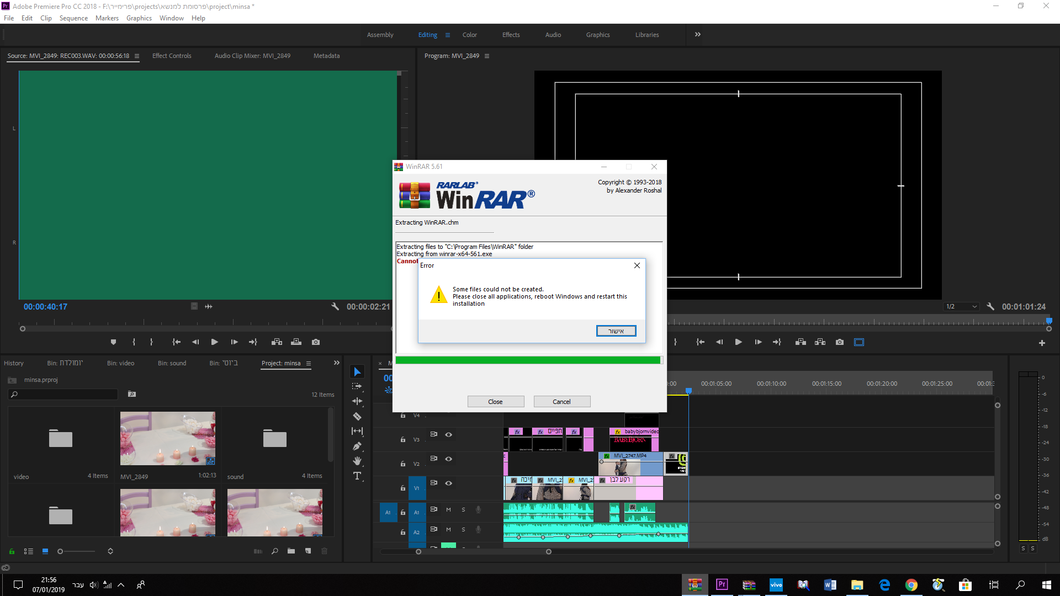Step forward one frame in Source monitor

[234, 342]
